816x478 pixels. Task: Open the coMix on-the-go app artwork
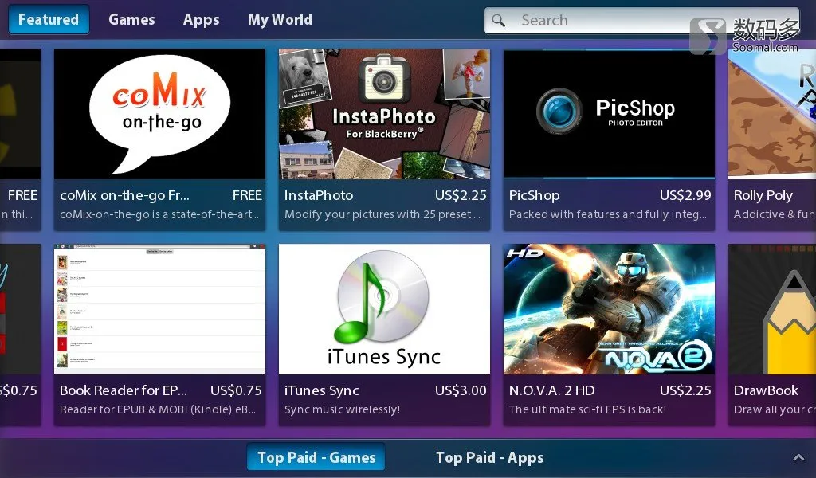(x=159, y=114)
